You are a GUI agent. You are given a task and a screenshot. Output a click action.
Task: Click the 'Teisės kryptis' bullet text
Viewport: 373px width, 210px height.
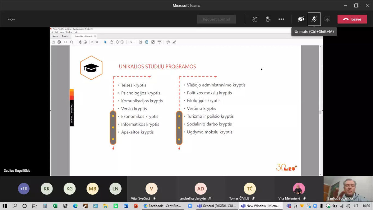134,85
